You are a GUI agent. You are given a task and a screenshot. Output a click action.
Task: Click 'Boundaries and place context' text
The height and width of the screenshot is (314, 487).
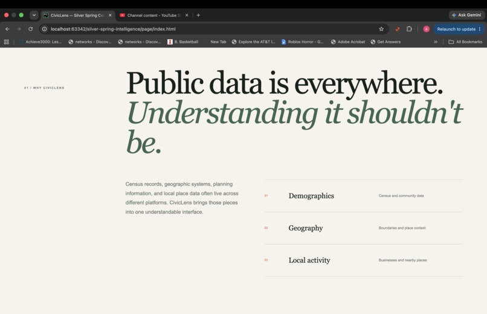pyautogui.click(x=402, y=228)
